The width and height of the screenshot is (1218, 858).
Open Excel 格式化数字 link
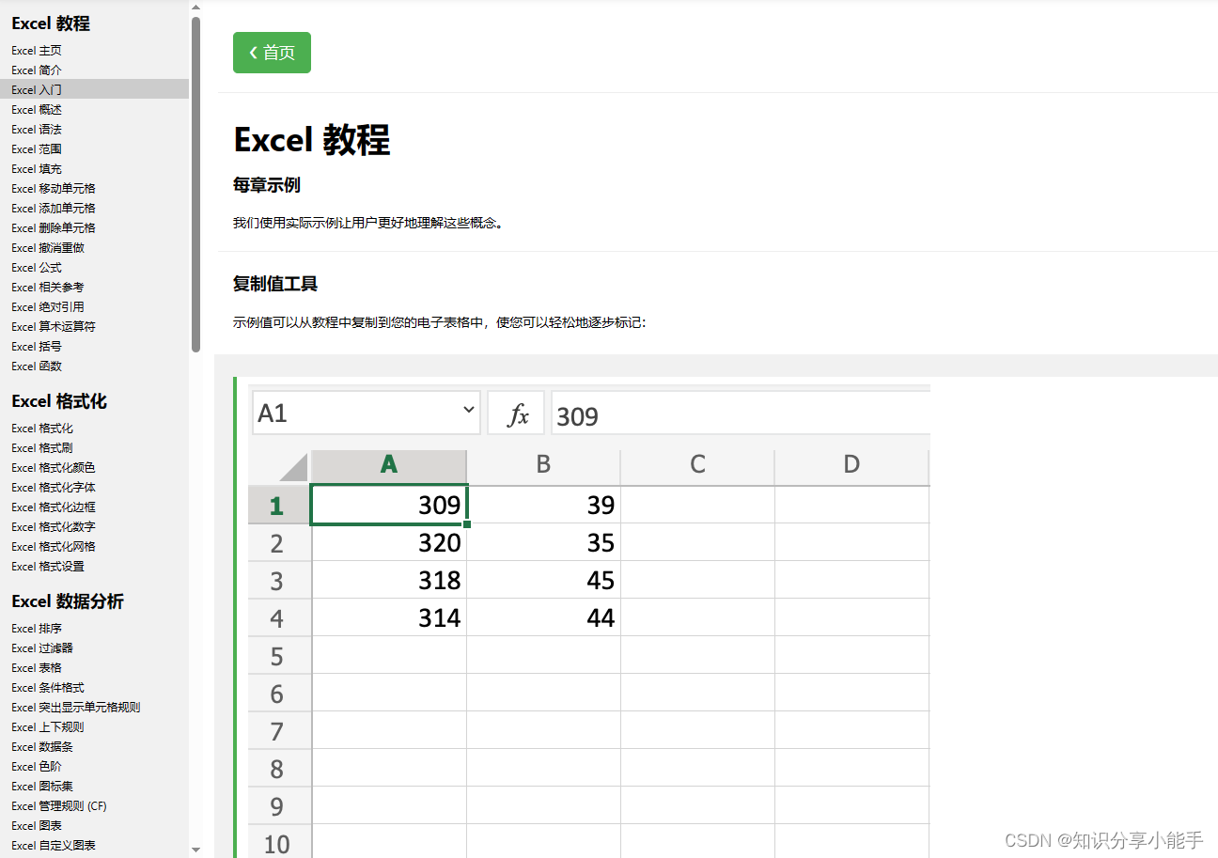pos(54,527)
